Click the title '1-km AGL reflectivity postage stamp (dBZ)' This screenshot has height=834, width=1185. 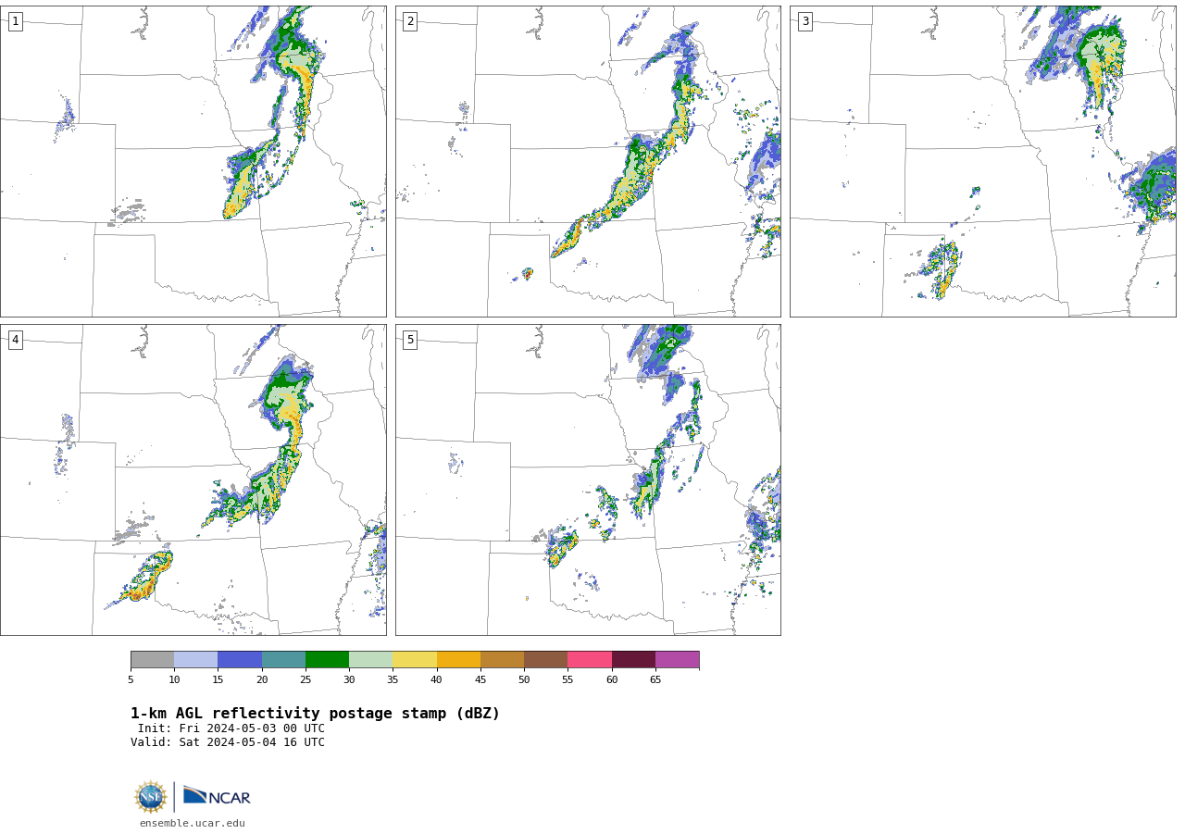tap(315, 714)
